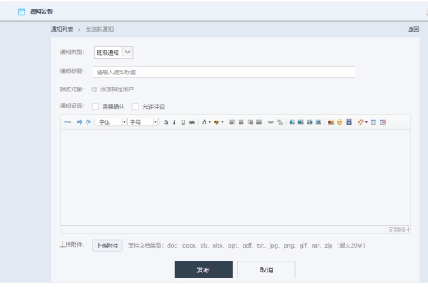The width and height of the screenshot is (428, 287).
Task: Click the 通知公告 header title
Action: (41, 12)
